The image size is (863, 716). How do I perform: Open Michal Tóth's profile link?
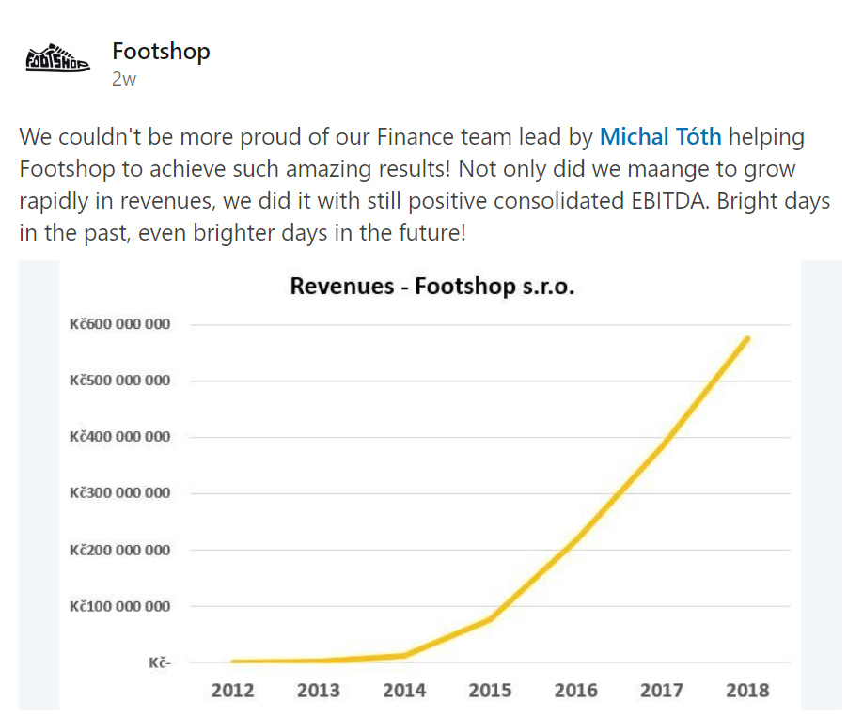click(660, 137)
